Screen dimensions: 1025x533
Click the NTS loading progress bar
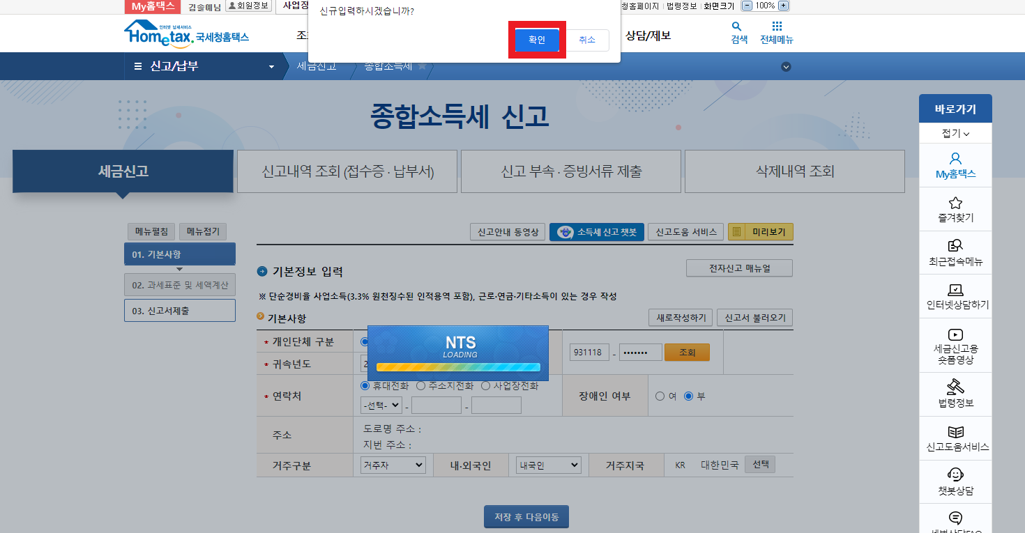pyautogui.click(x=458, y=366)
